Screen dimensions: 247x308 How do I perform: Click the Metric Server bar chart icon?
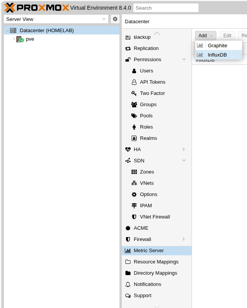coord(128,251)
